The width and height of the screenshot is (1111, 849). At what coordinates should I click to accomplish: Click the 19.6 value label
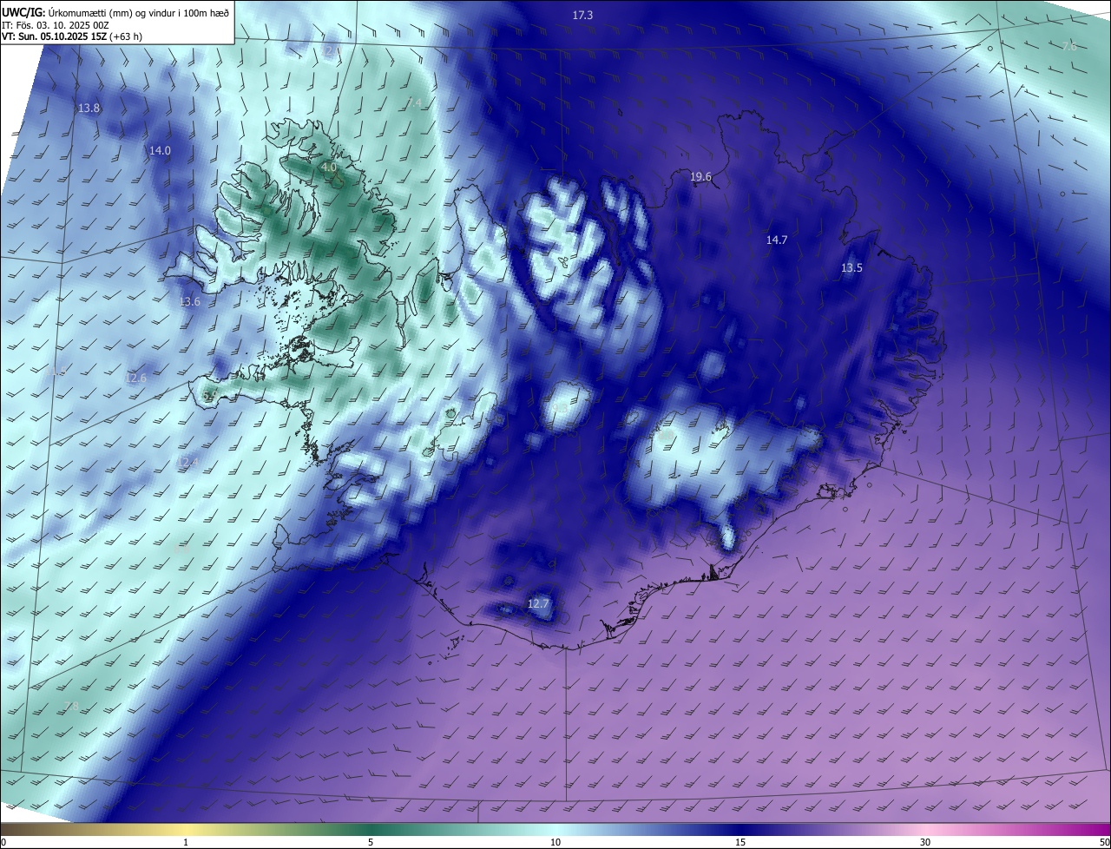(700, 176)
